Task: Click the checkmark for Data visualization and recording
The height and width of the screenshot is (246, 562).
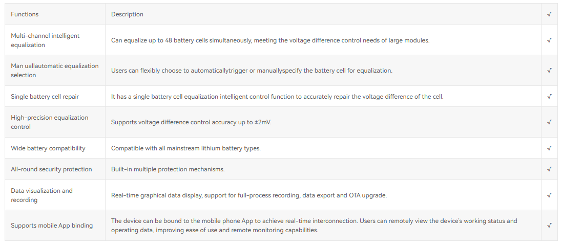Action: coord(549,195)
